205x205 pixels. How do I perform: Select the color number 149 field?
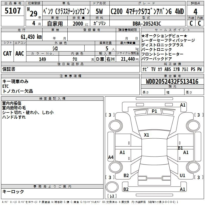[42, 59]
